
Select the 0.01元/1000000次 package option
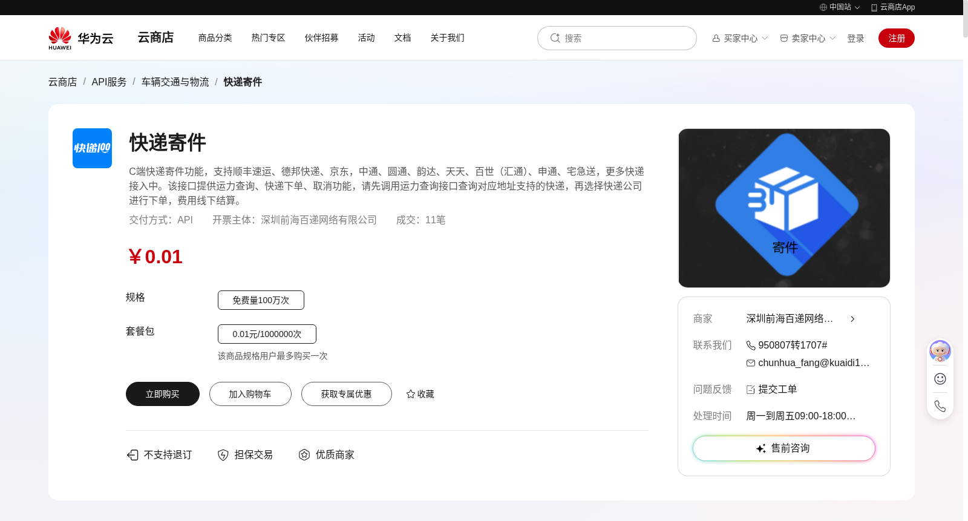click(267, 334)
